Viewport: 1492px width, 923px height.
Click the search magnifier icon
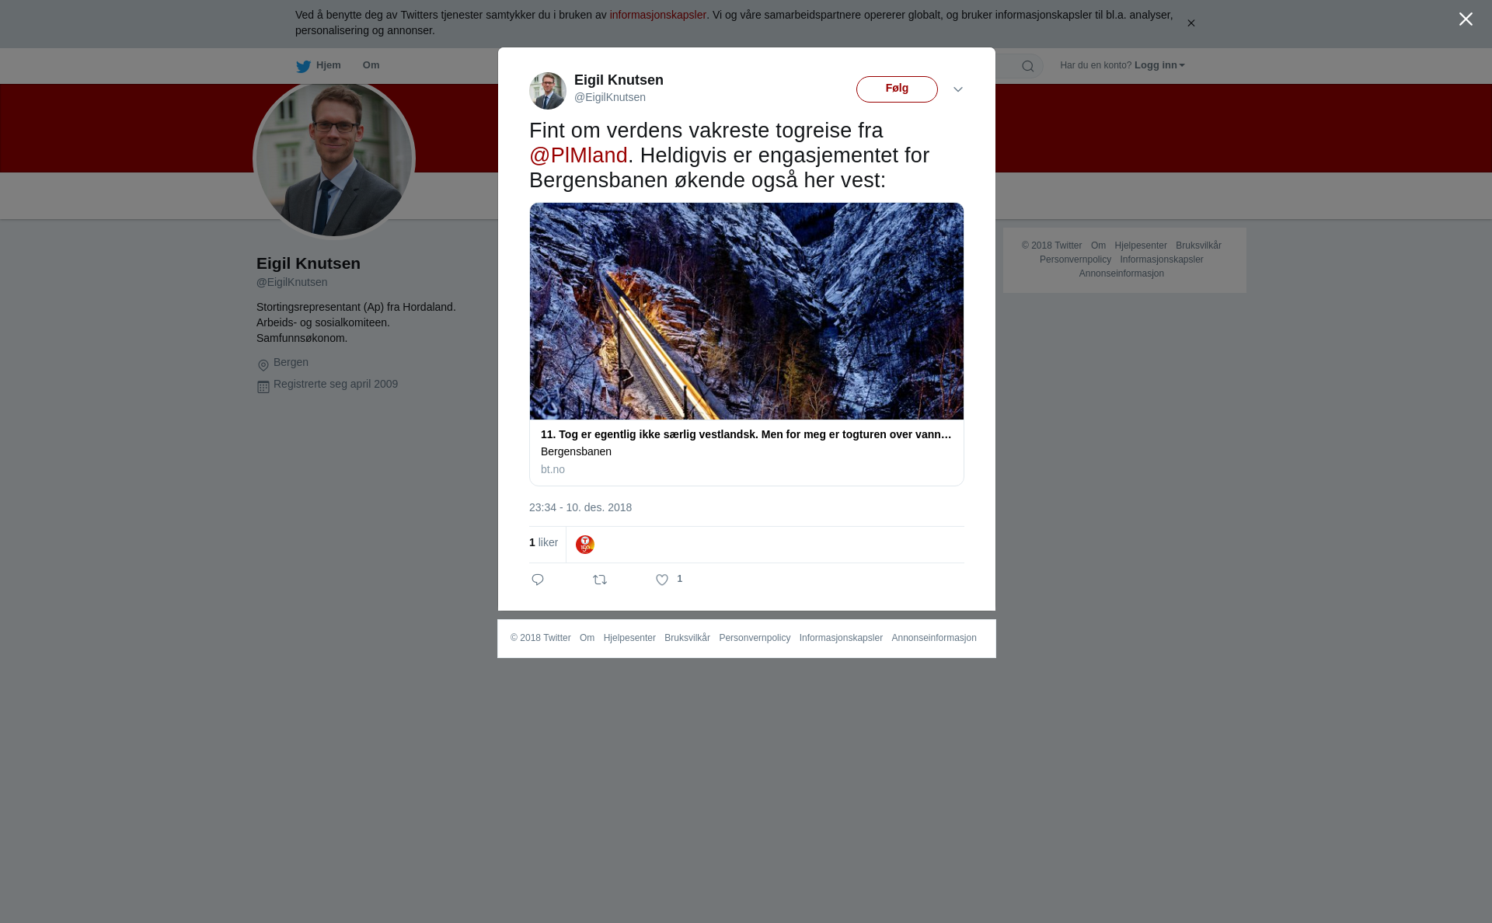[1027, 66]
